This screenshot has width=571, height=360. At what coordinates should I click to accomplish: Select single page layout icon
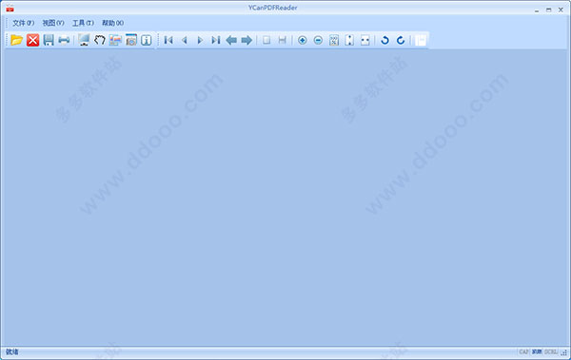pyautogui.click(x=266, y=40)
